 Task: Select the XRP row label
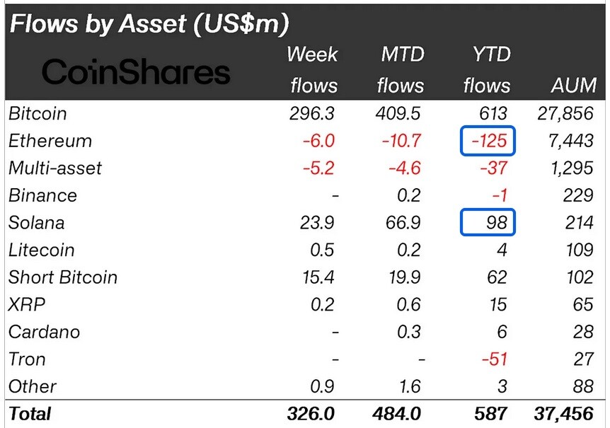point(27,304)
